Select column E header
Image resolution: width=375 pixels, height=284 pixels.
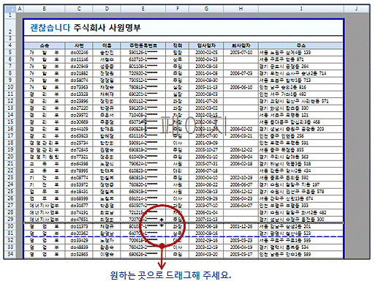click(x=143, y=9)
